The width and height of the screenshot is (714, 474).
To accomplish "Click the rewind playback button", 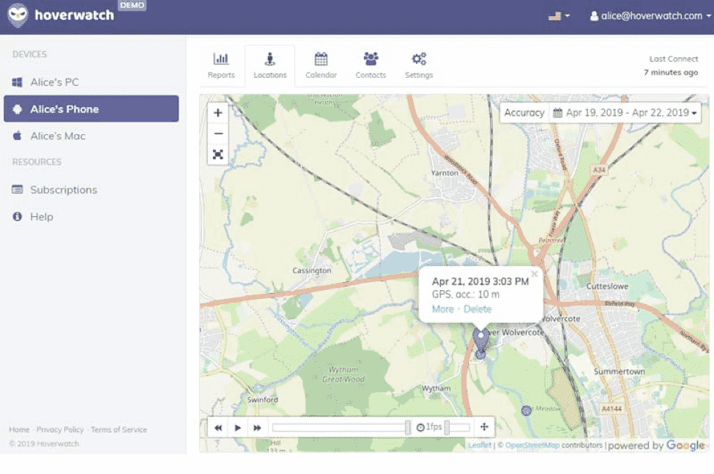I will [x=218, y=428].
